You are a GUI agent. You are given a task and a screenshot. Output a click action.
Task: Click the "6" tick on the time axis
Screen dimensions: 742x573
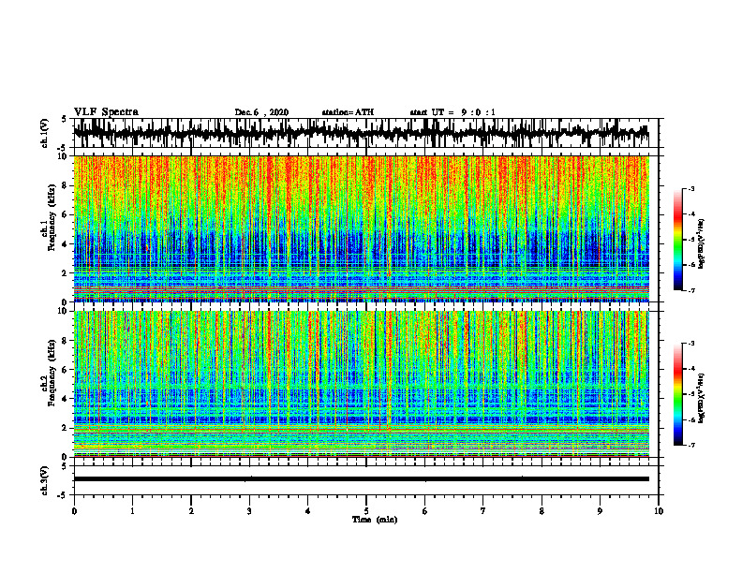click(425, 511)
